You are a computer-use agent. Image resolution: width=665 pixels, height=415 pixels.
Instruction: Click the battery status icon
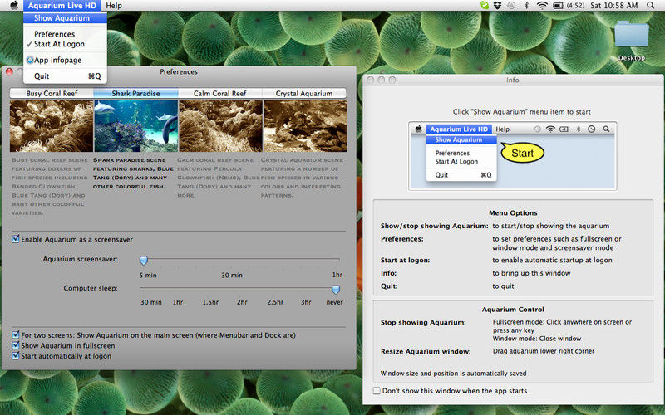pyautogui.click(x=558, y=6)
